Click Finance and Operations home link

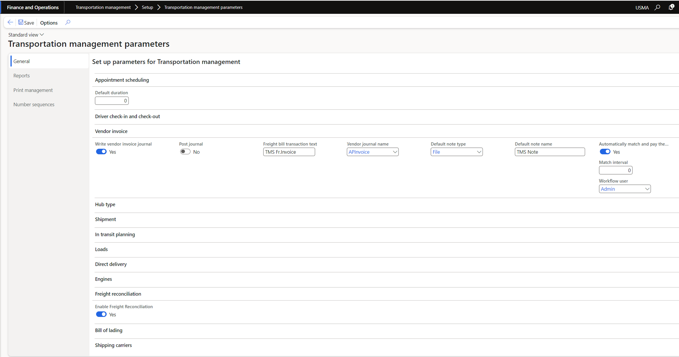(33, 7)
